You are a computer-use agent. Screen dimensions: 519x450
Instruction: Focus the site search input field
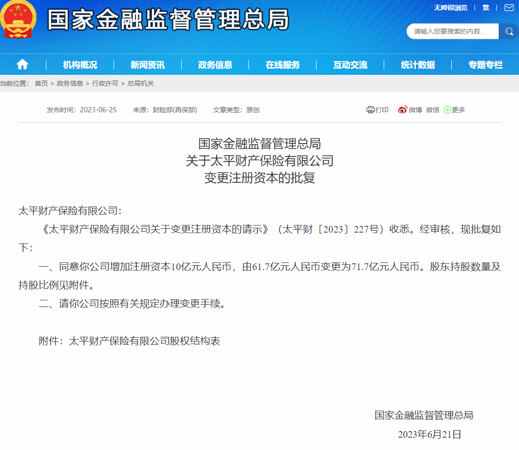pos(452,31)
